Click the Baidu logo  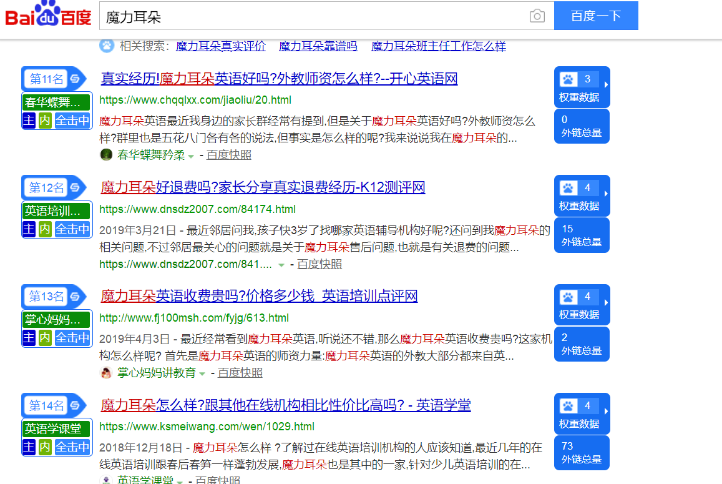tap(48, 14)
